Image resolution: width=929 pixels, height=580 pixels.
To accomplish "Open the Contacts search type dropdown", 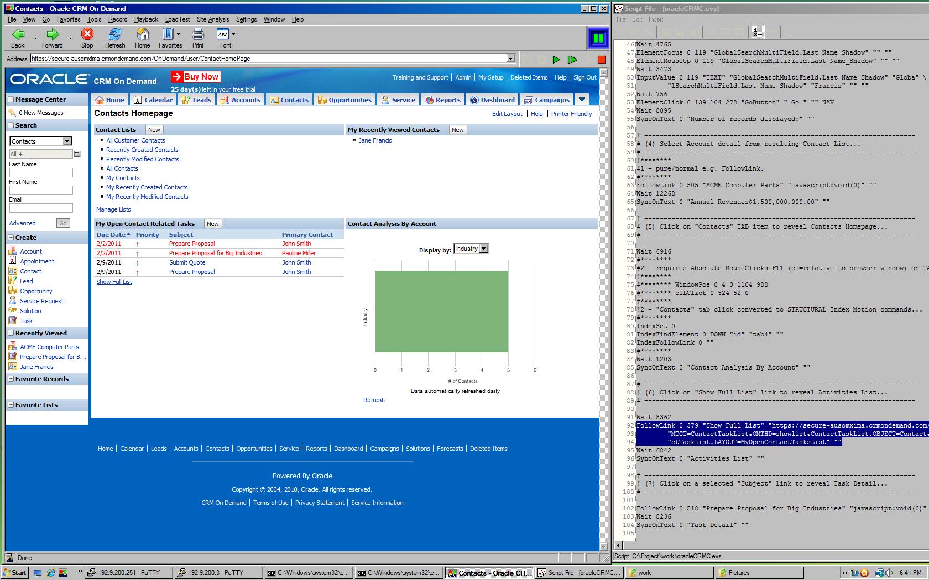I will (x=67, y=141).
